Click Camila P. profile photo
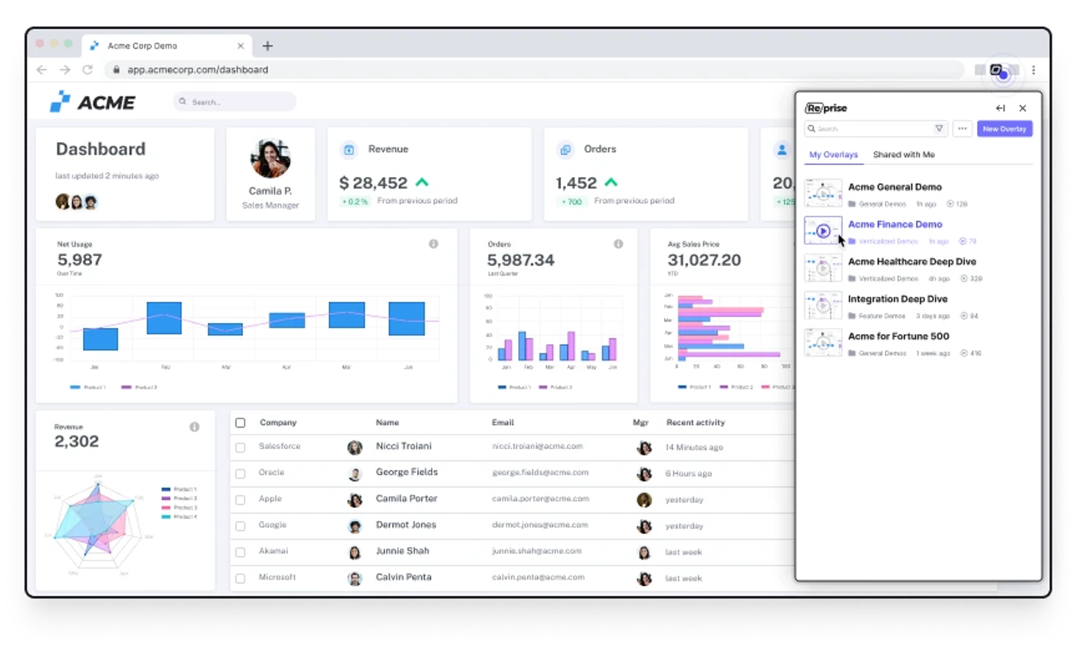 271,158
